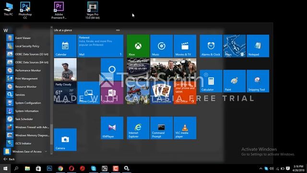
Task: Open the Get Office tile
Action: coord(185,93)
